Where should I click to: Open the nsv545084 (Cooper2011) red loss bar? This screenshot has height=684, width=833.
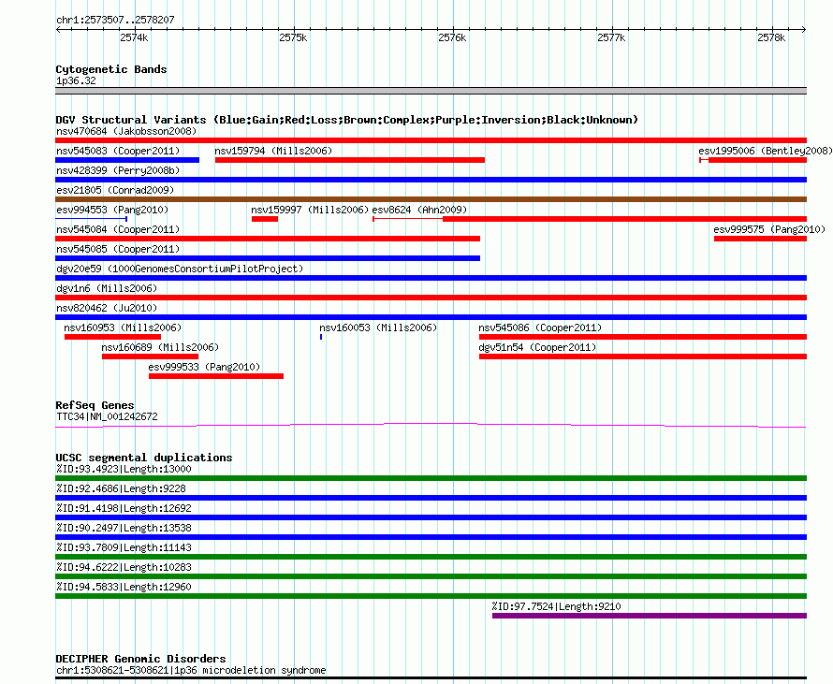click(x=268, y=239)
